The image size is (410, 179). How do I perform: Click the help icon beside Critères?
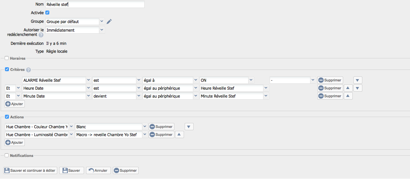28,70
